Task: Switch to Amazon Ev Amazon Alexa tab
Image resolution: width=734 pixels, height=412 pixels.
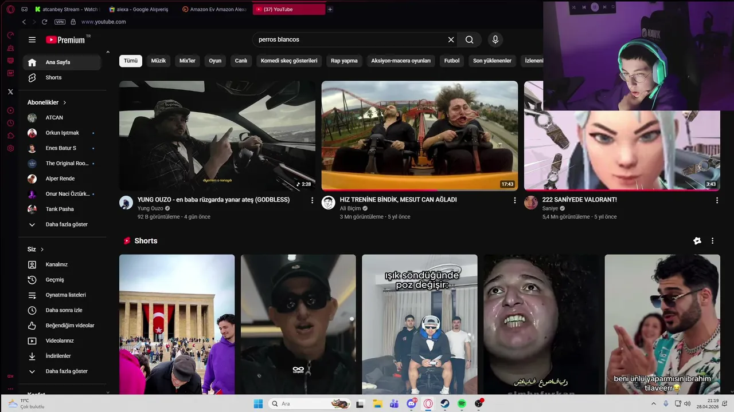Action: (214, 9)
